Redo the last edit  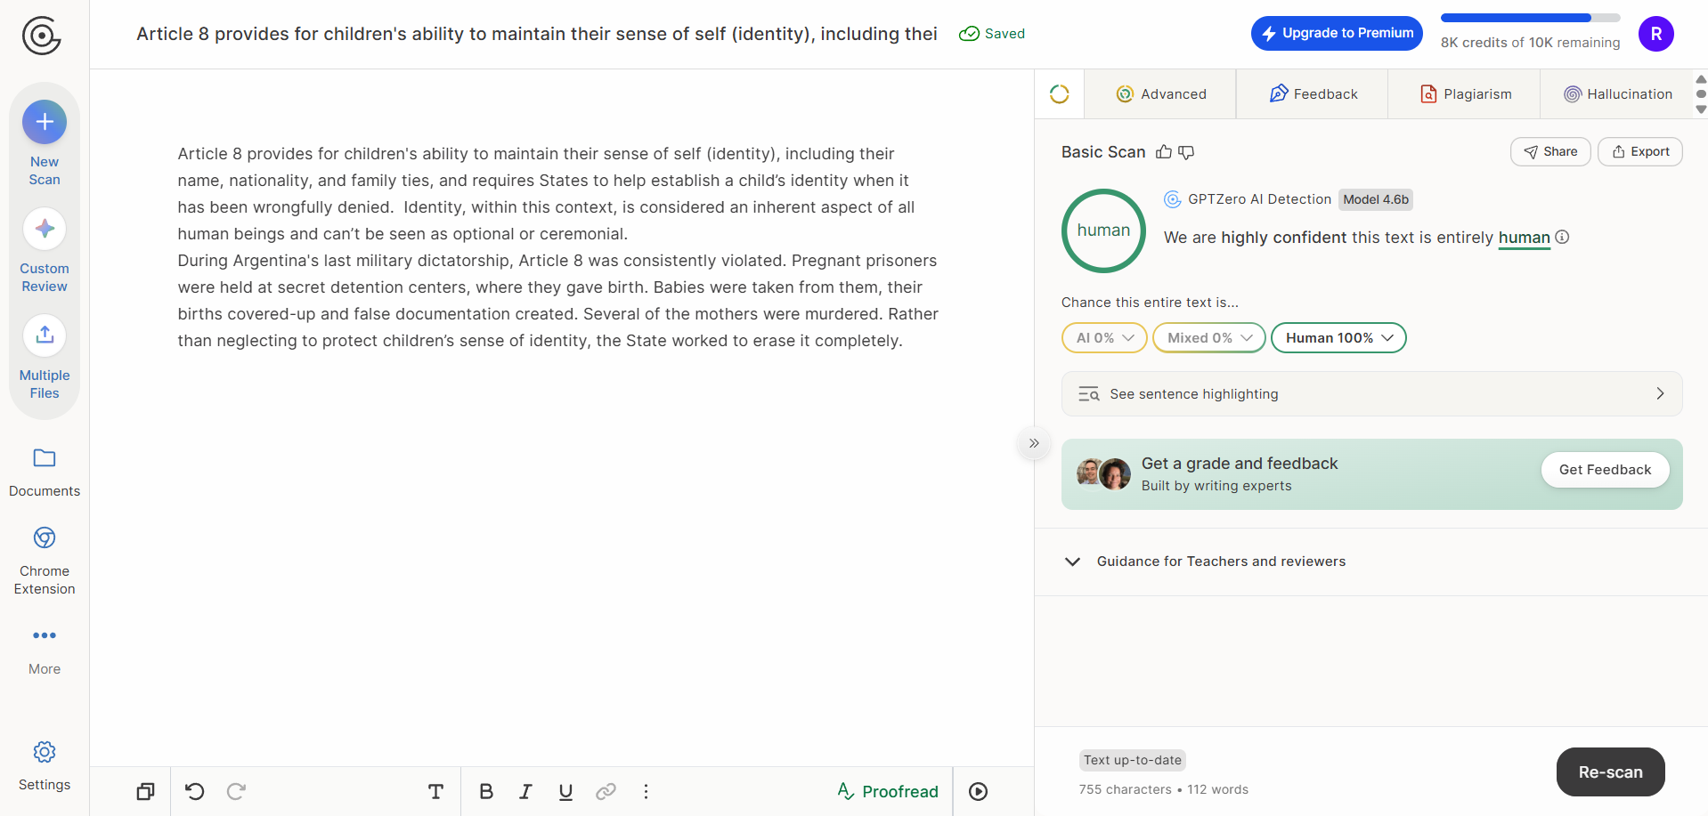click(236, 791)
